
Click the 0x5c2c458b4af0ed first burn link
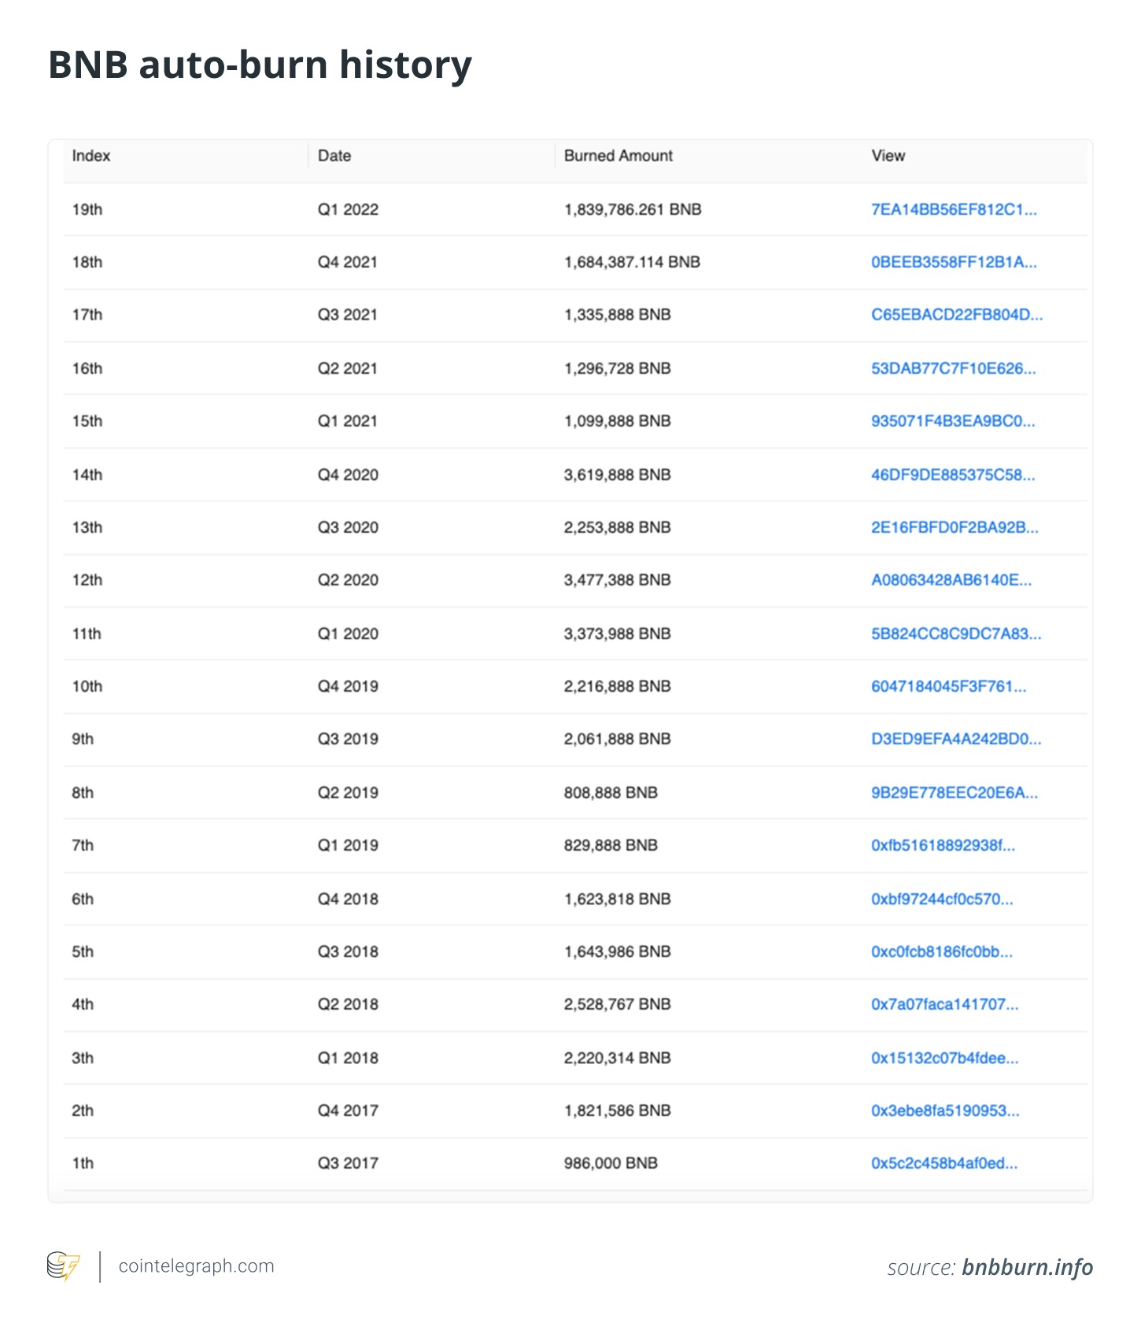[x=943, y=1163]
